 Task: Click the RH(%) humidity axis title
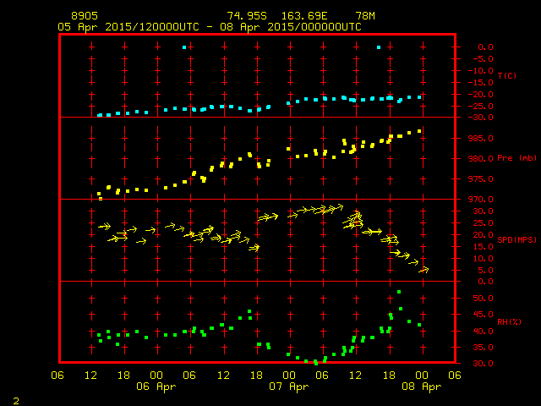click(509, 321)
